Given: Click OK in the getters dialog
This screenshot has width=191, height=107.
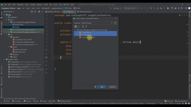Looking at the screenshot, I should [102, 87].
